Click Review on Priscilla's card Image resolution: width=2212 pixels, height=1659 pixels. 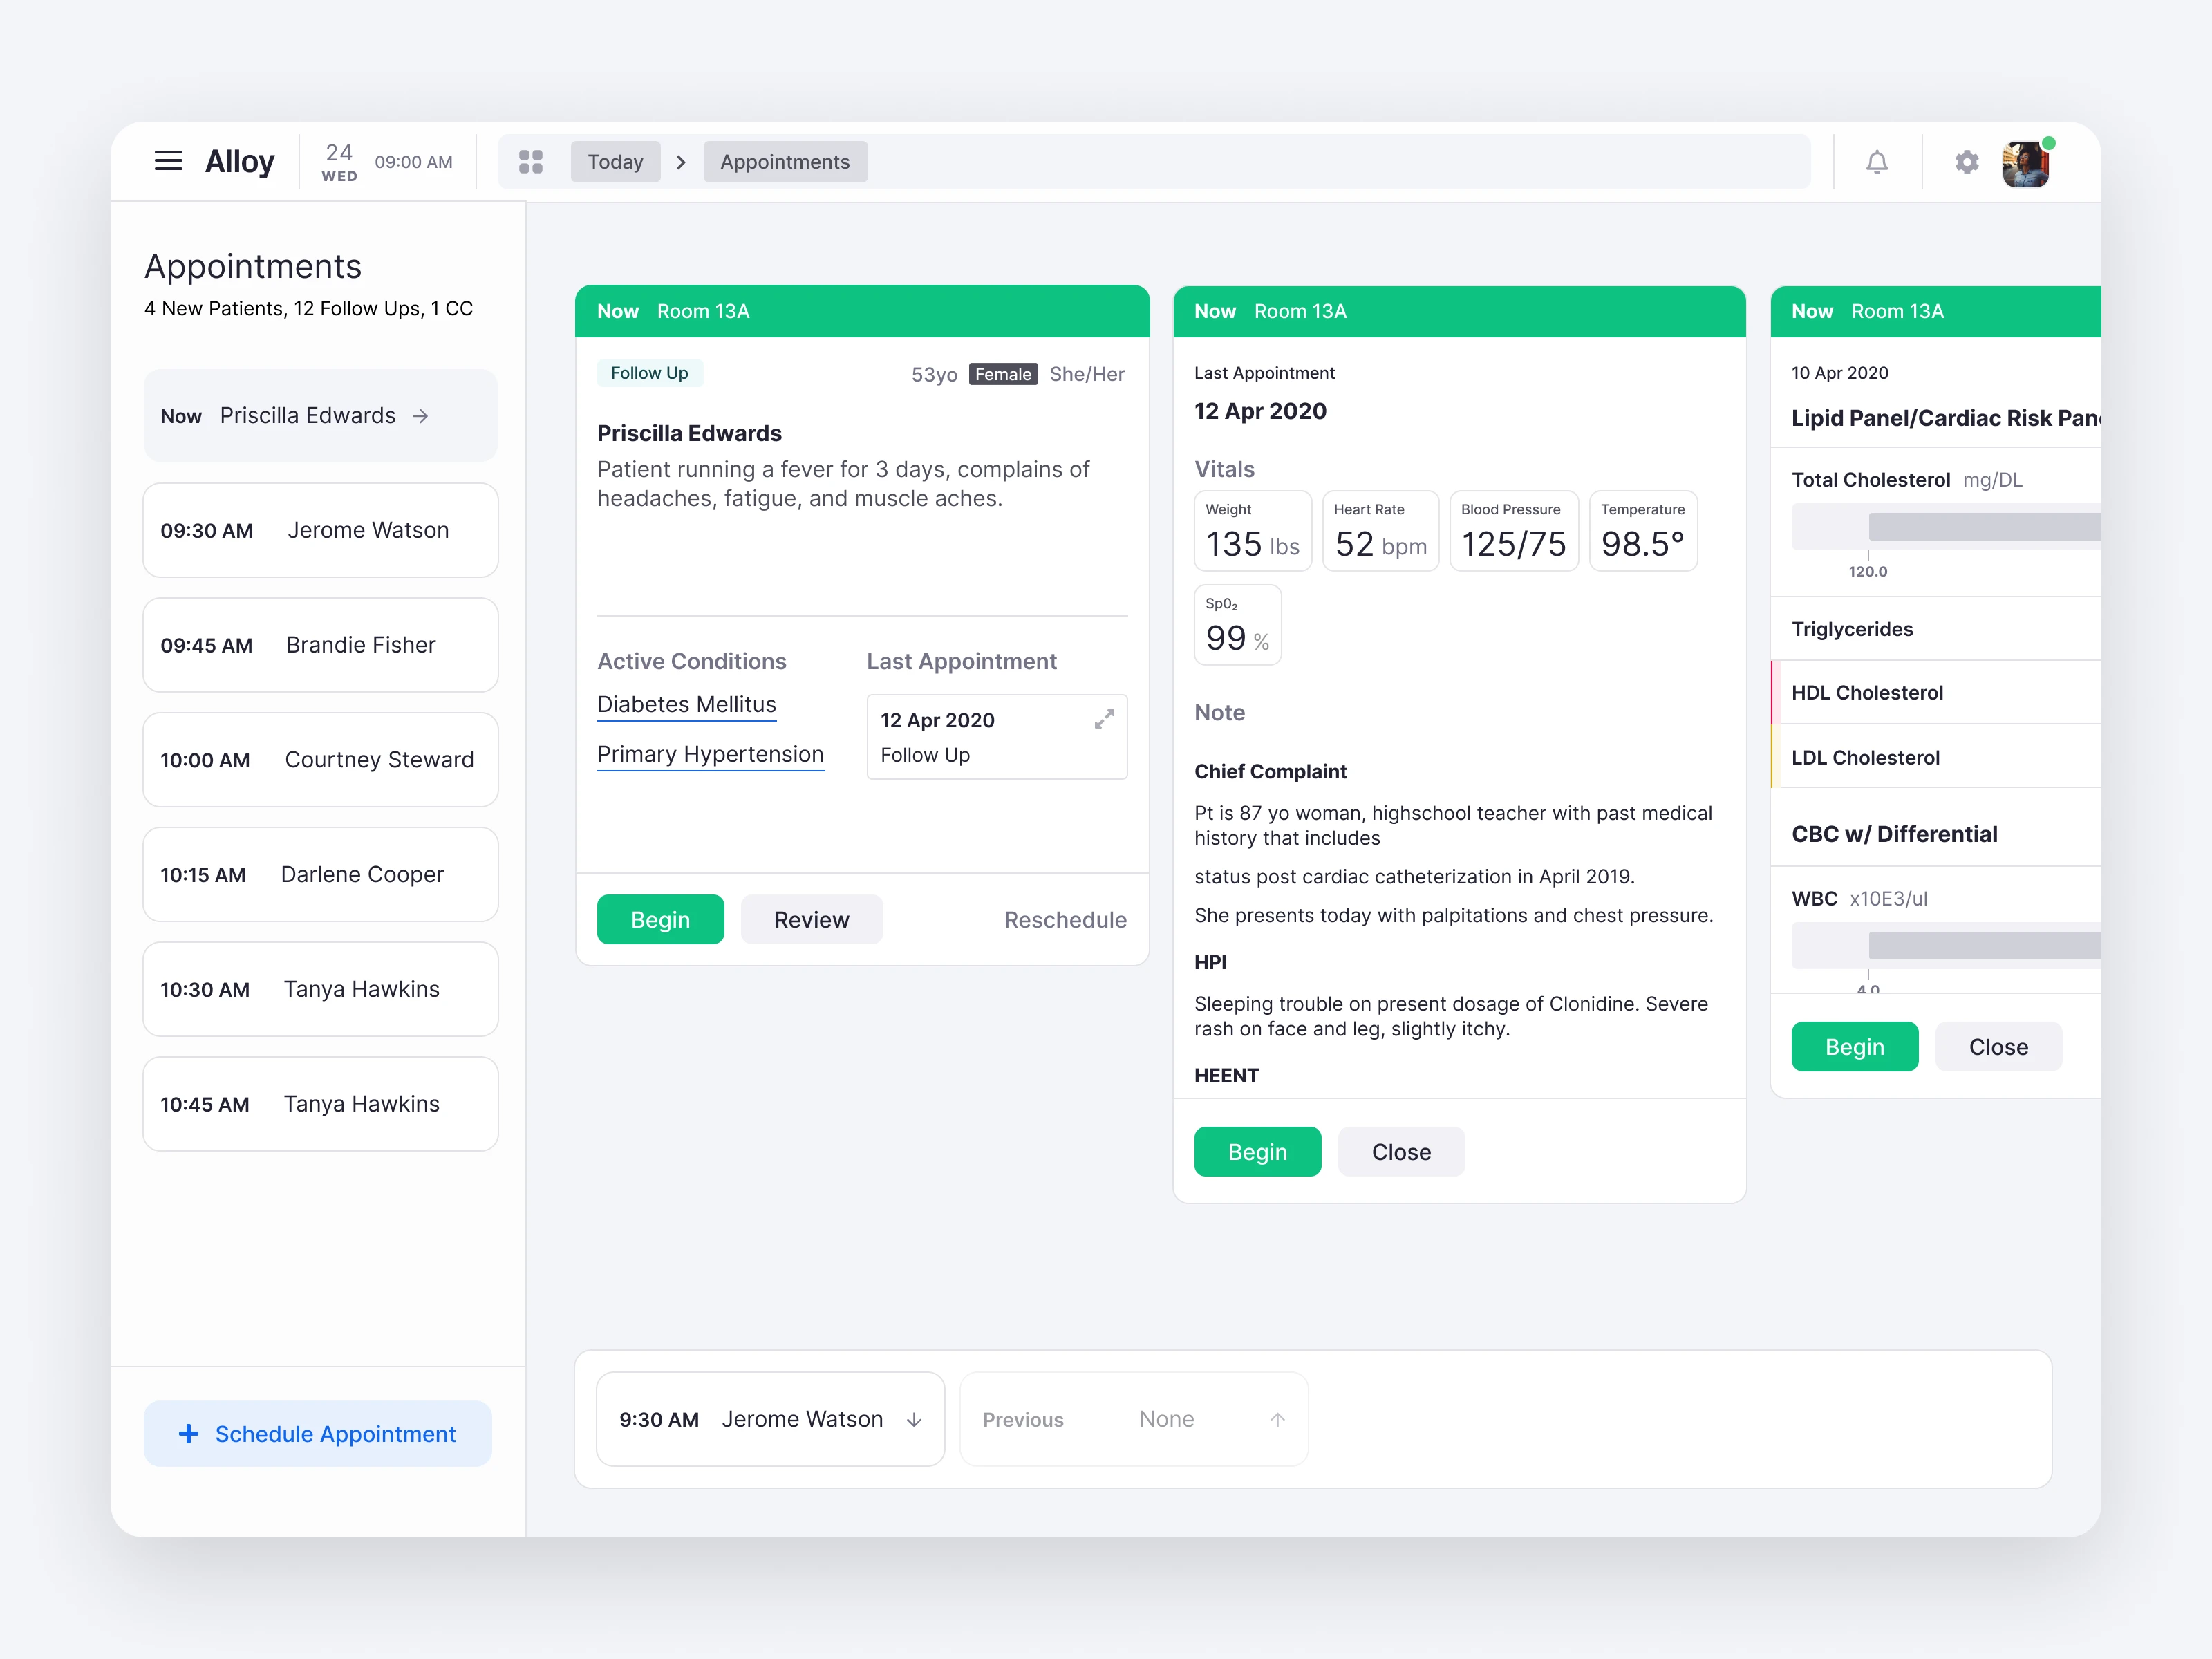click(811, 920)
